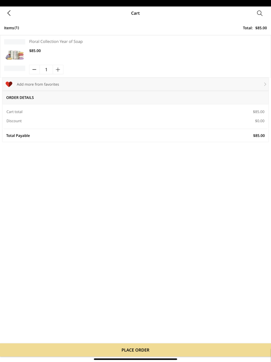Decrease quantity with the minus button

point(34,70)
